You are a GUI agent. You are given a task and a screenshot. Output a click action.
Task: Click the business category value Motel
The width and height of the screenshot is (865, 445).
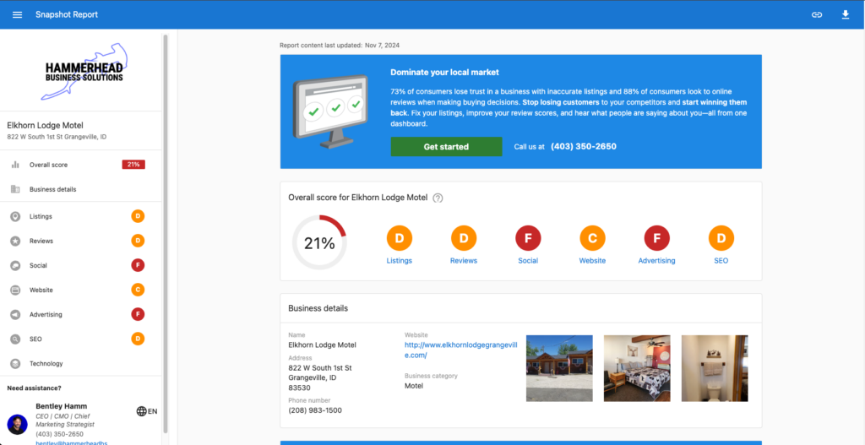414,386
